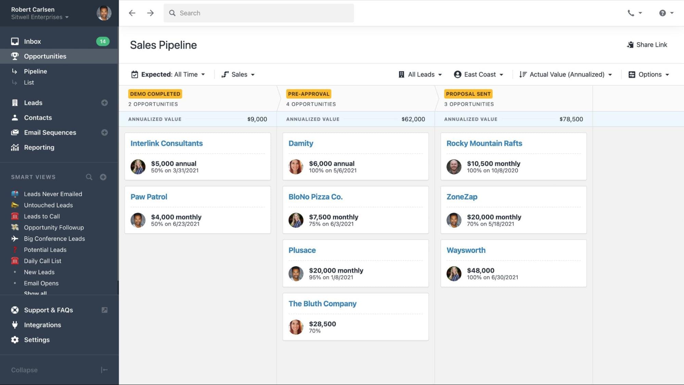This screenshot has width=684, height=385.
Task: Open the Rocky Mountain Rafts opportunity
Action: point(484,143)
